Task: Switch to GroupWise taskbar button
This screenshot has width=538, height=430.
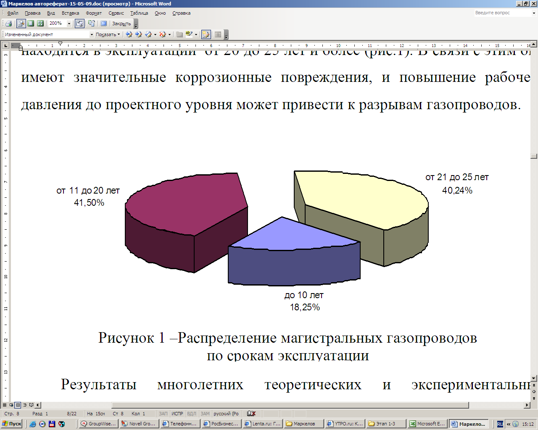Action: [x=98, y=424]
